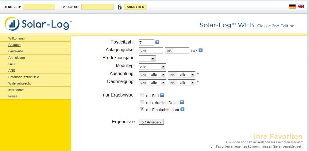This screenshot has height=151, width=309.
Task: Open the Willkommen menu item
Action: [x=36, y=38]
